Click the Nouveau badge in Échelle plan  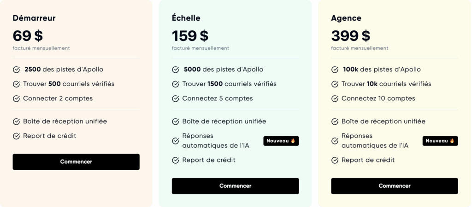[x=281, y=141]
